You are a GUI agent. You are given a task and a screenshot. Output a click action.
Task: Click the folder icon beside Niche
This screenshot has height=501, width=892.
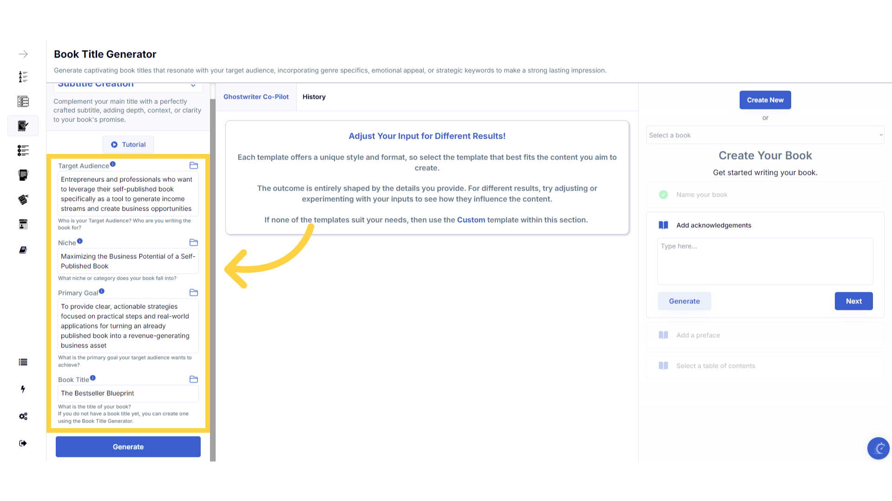(x=194, y=243)
